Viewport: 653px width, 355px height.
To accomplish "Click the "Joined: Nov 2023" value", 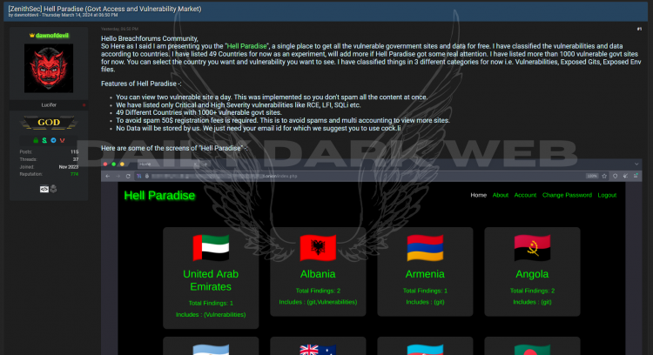I will pos(69,167).
